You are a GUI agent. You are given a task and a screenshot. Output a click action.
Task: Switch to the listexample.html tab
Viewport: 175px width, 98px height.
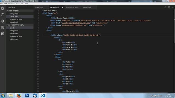(x=72, y=7)
